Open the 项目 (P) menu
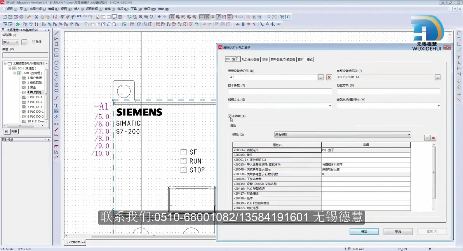 click(x=12, y=9)
